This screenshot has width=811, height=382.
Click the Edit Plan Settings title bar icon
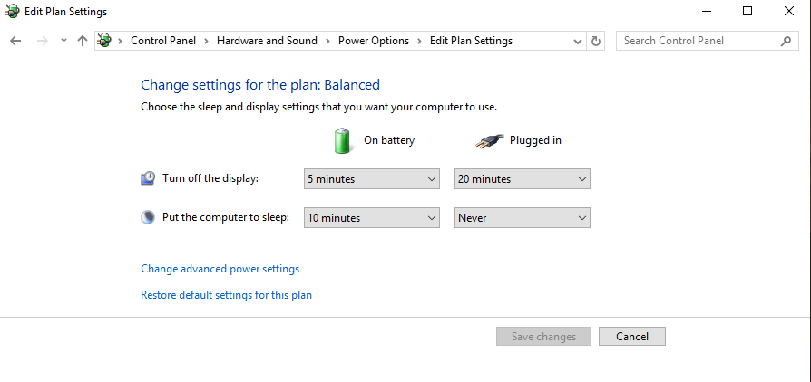(x=12, y=11)
